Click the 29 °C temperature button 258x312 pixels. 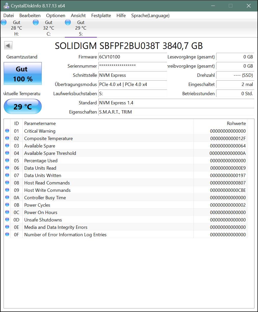[x=23, y=106]
